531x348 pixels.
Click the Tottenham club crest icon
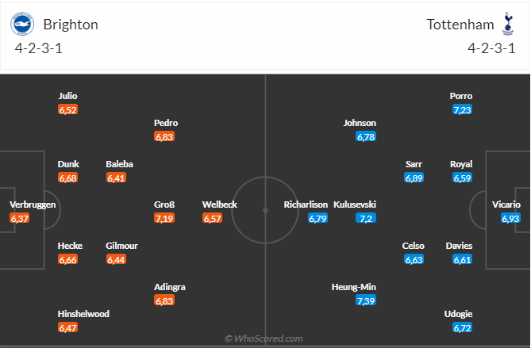pyautogui.click(x=508, y=24)
